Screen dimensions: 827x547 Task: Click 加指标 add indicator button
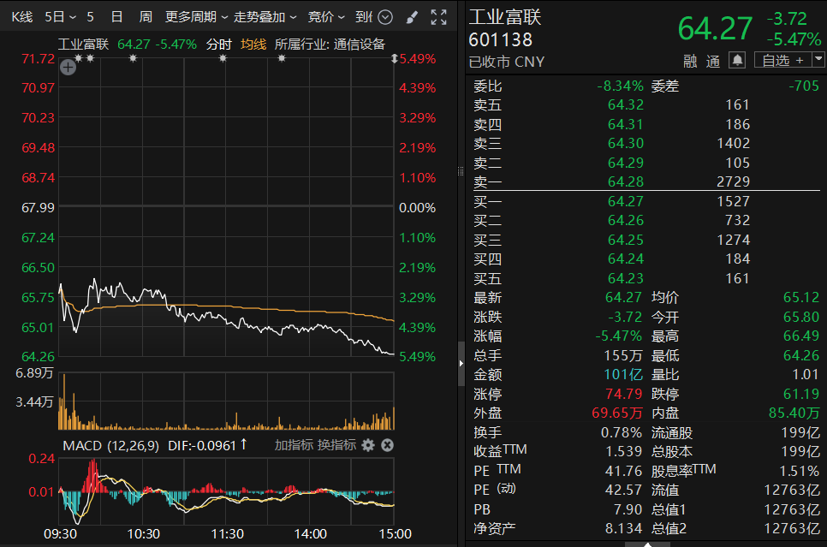(294, 445)
